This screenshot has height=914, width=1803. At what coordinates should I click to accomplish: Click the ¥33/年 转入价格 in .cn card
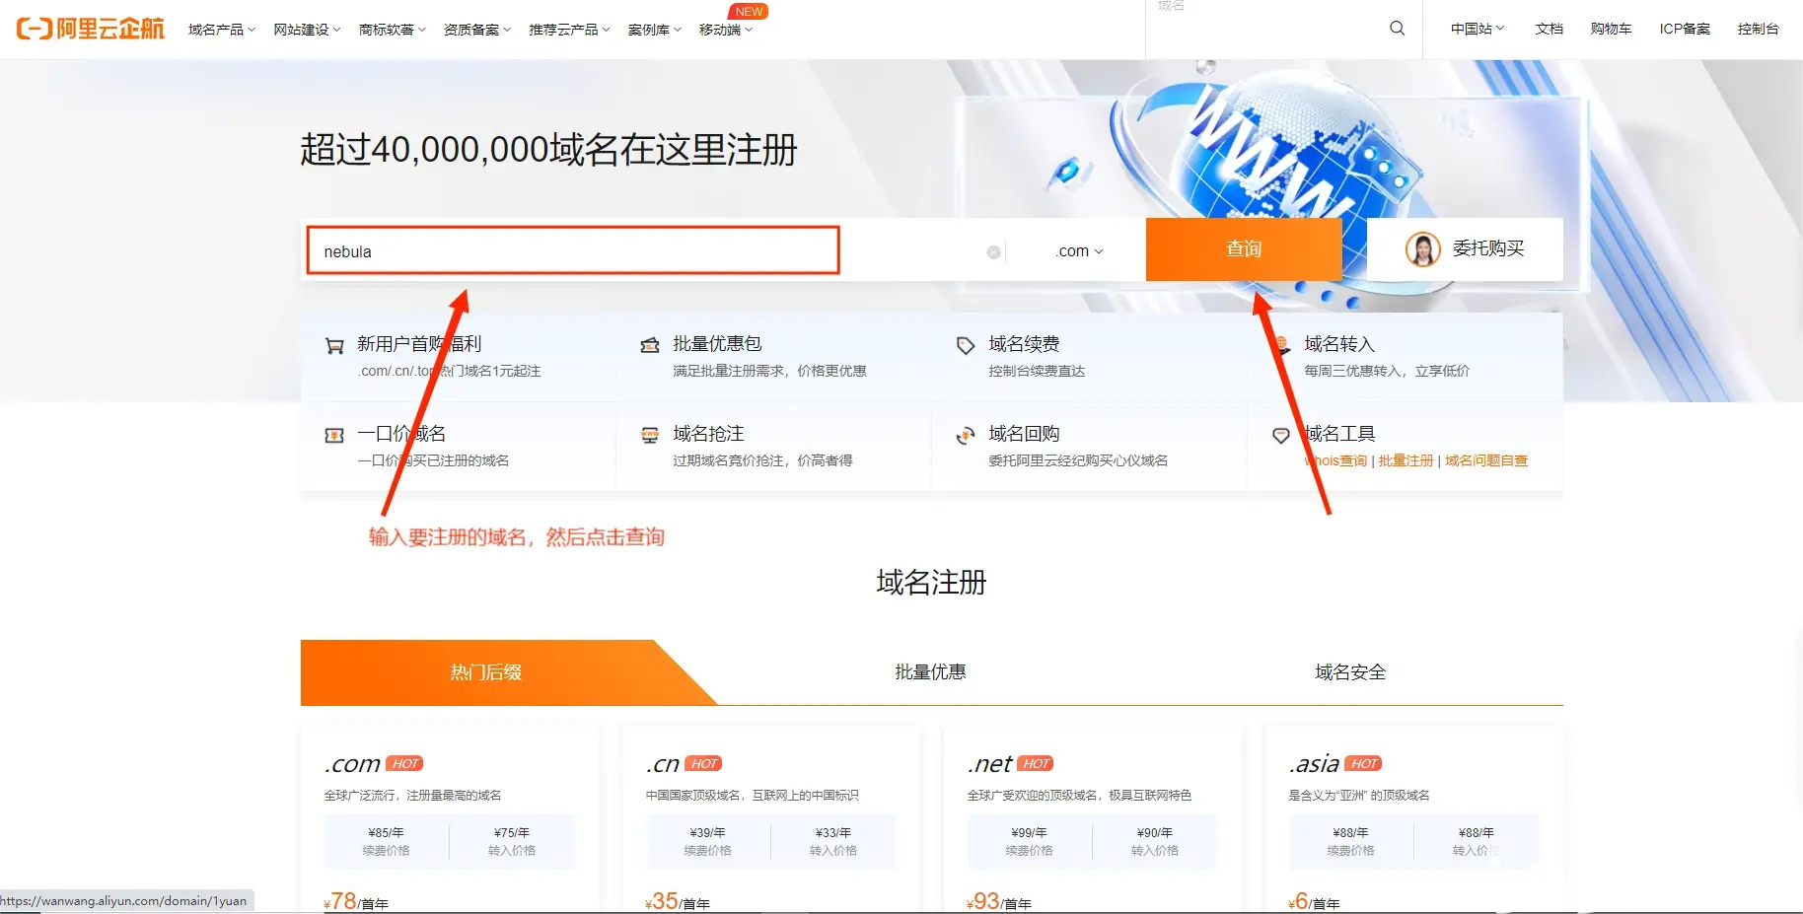pos(833,841)
